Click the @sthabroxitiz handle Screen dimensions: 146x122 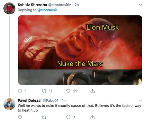(59, 5)
